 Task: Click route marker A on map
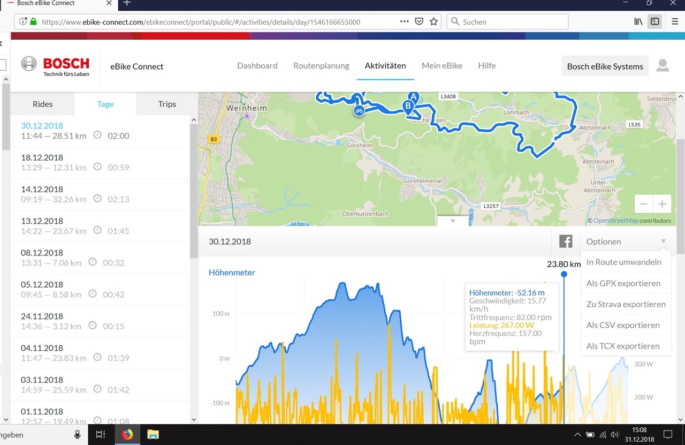tap(413, 97)
